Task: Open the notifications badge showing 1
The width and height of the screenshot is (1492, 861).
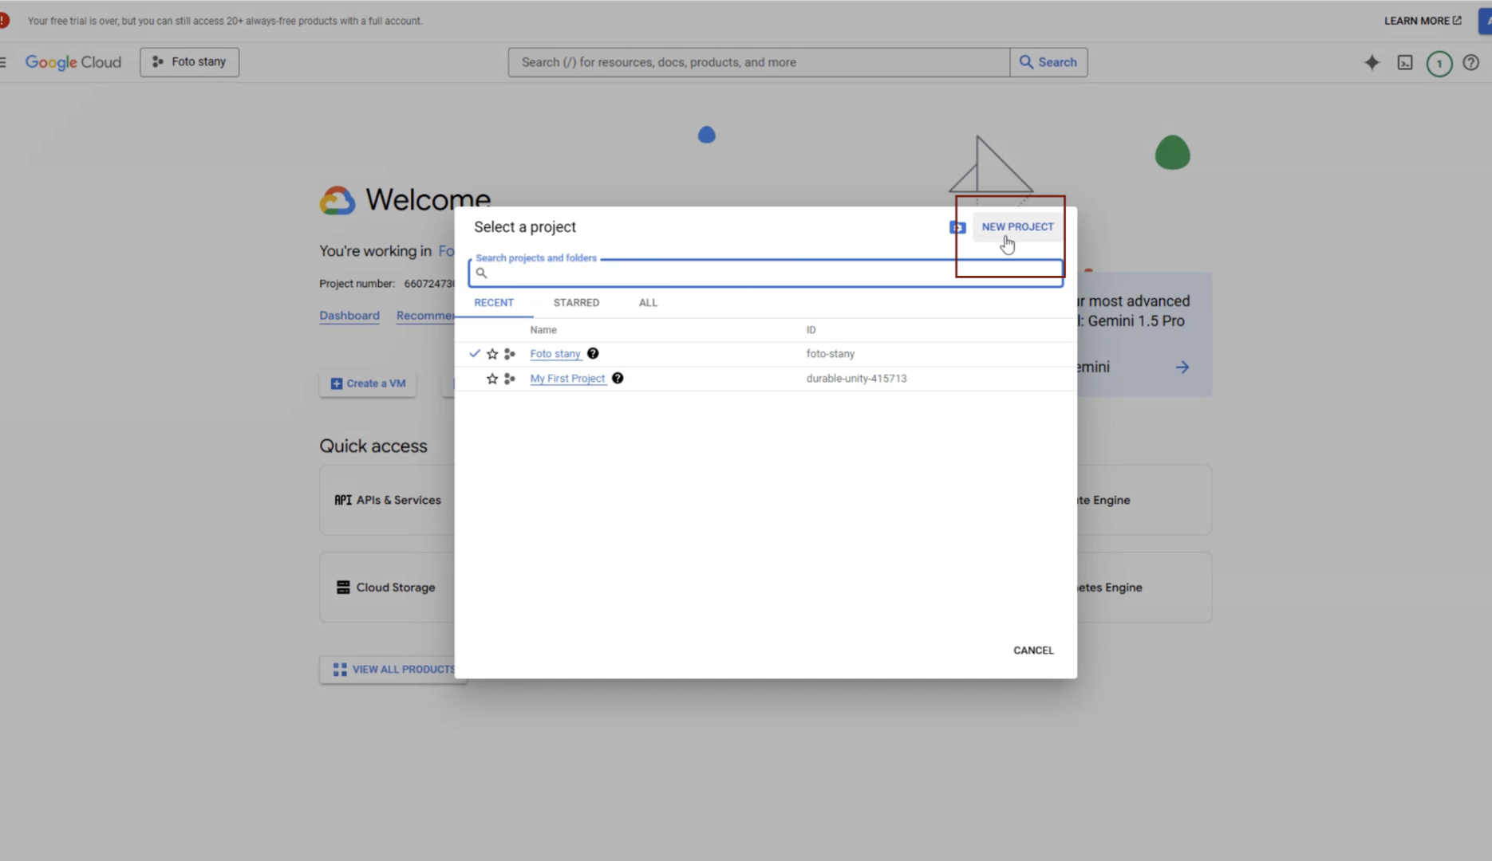Action: point(1439,64)
